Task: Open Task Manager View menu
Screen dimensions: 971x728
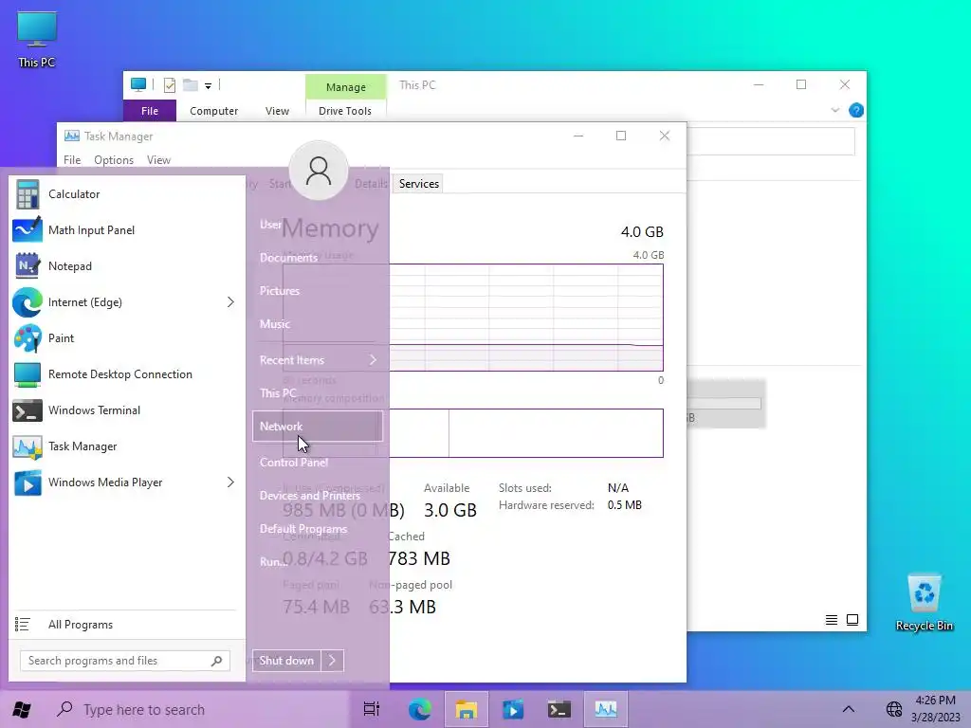Action: [x=158, y=160]
